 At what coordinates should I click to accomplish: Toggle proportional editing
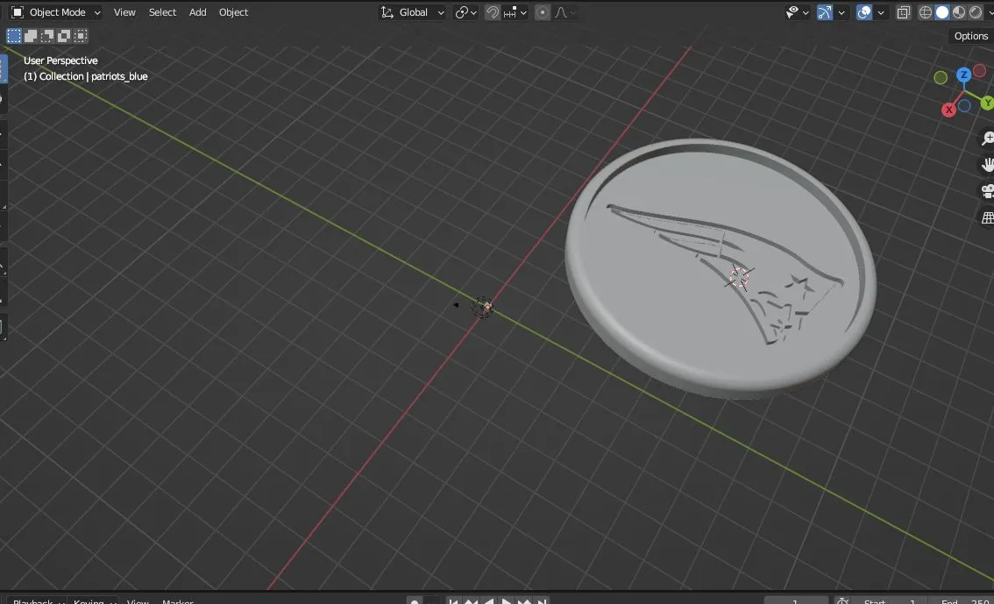click(543, 12)
